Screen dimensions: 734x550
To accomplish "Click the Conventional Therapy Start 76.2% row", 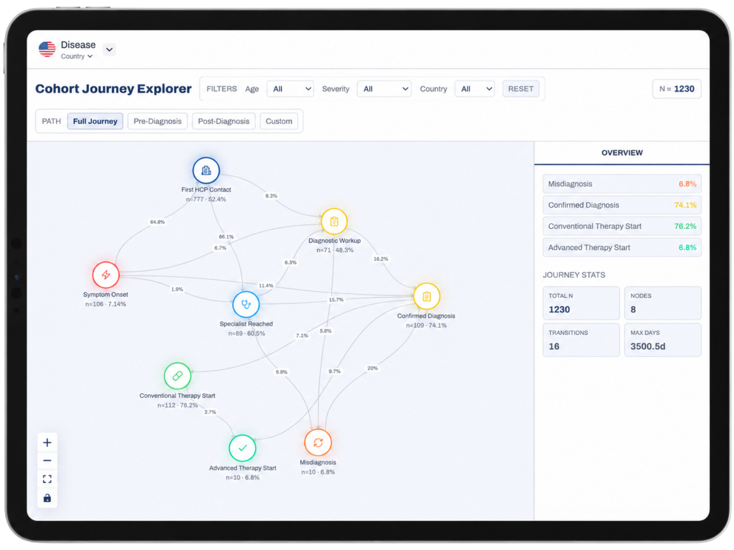I will pyautogui.click(x=622, y=226).
